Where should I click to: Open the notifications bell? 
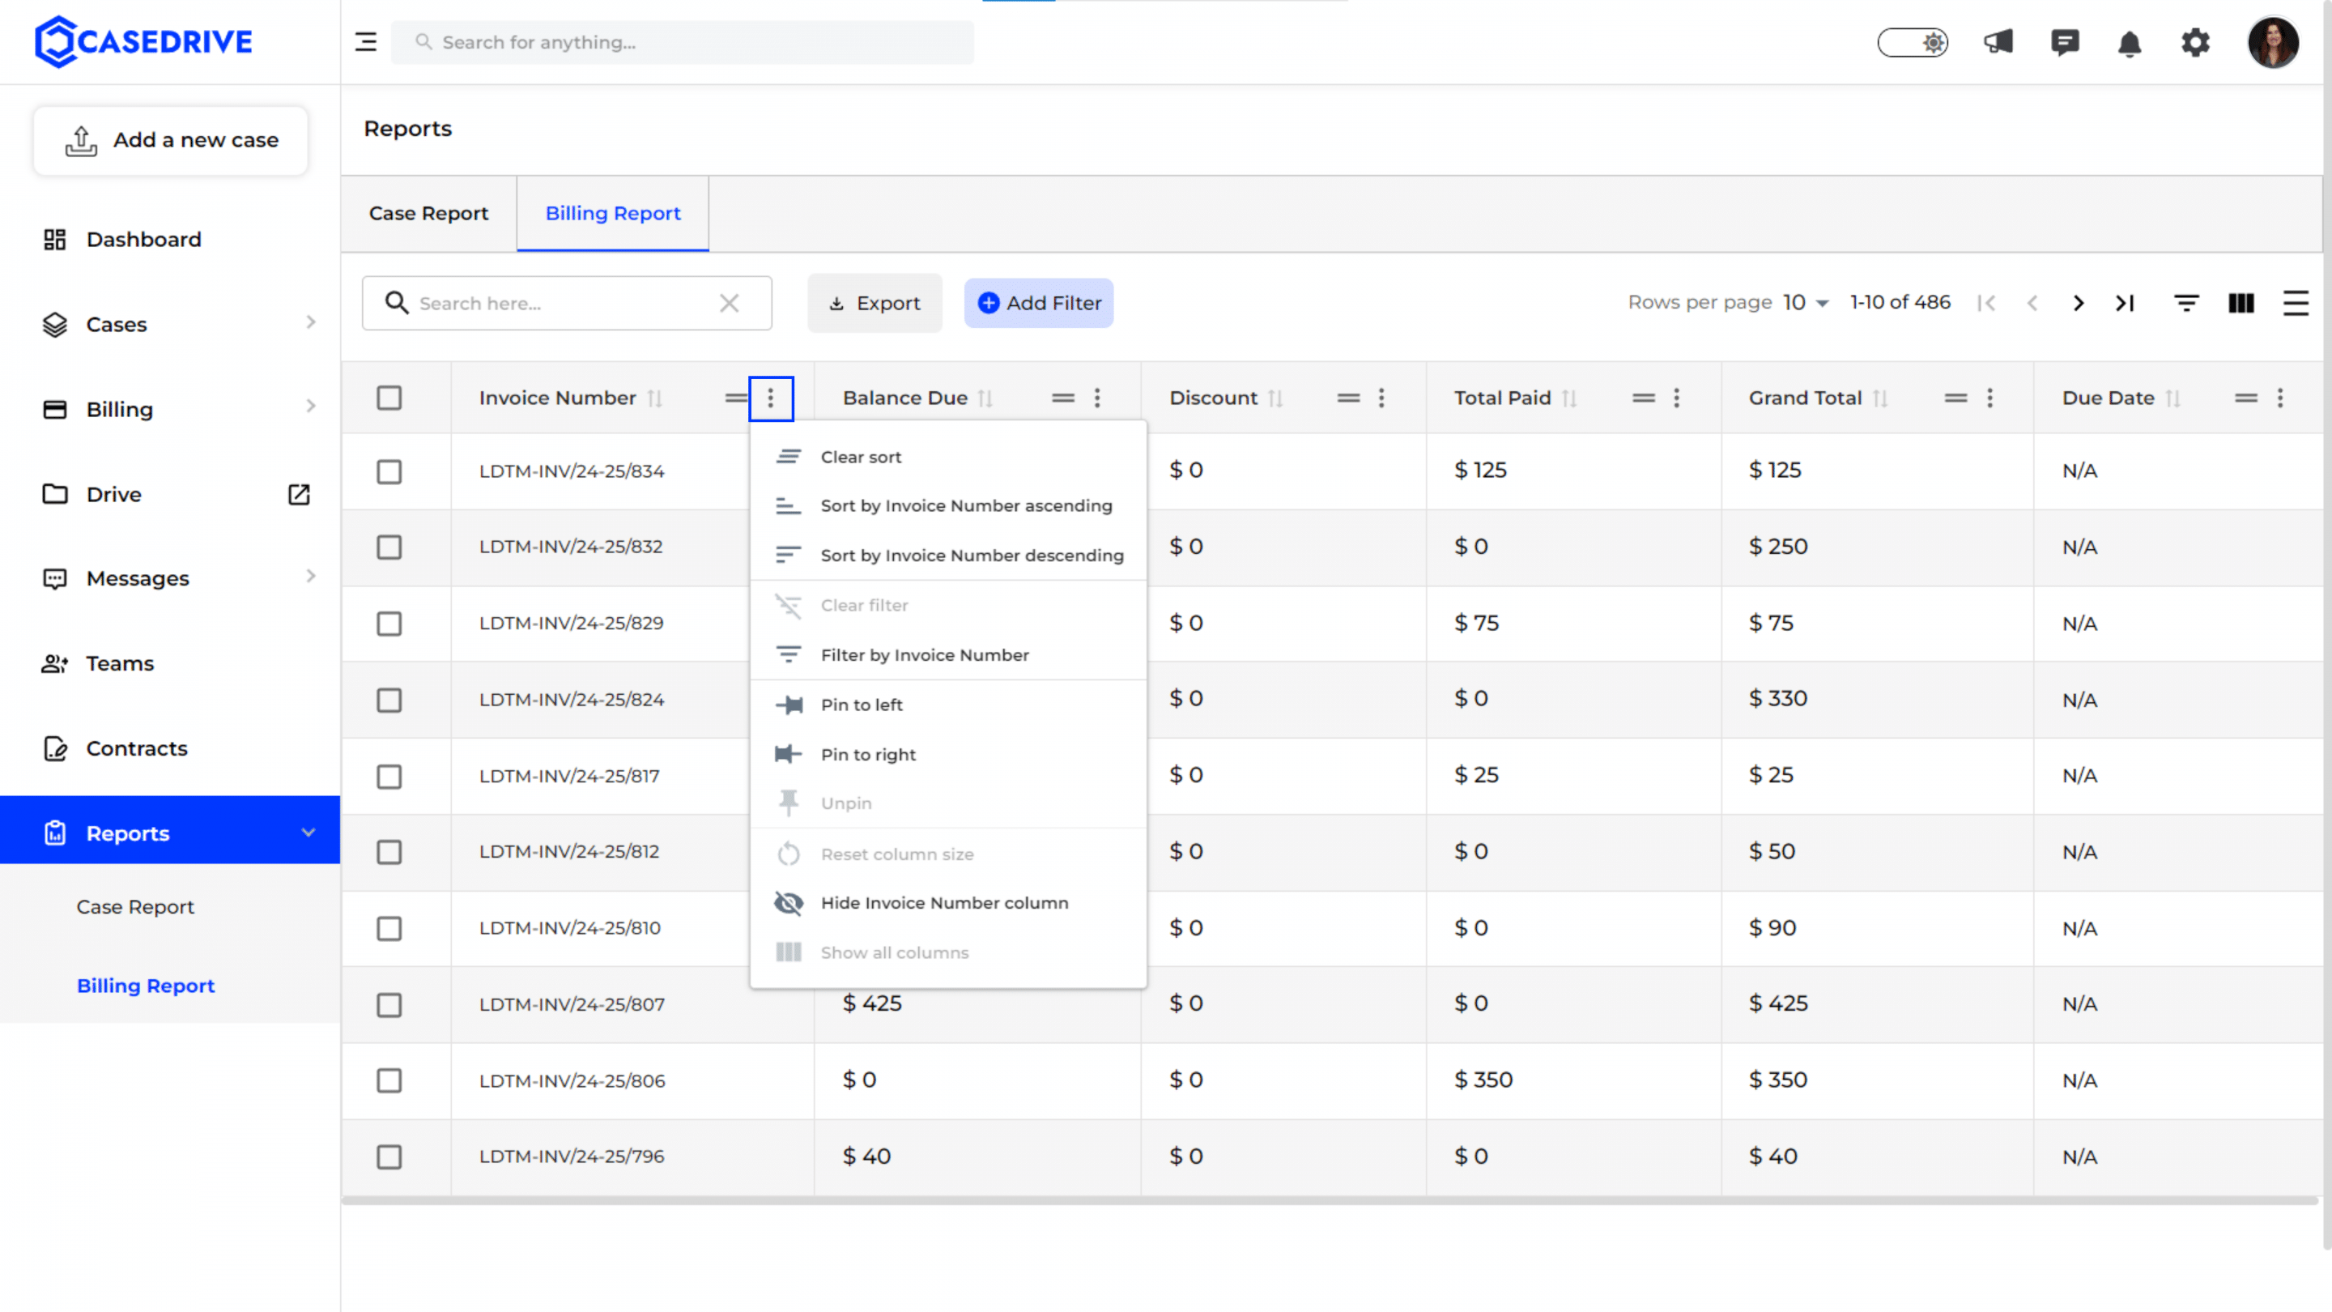pos(2130,43)
